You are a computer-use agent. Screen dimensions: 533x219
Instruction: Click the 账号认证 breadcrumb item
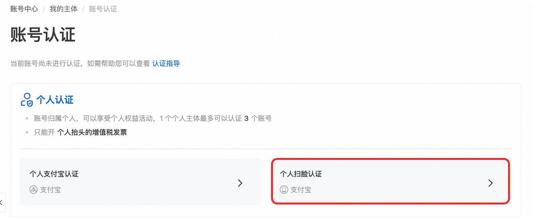(x=103, y=9)
